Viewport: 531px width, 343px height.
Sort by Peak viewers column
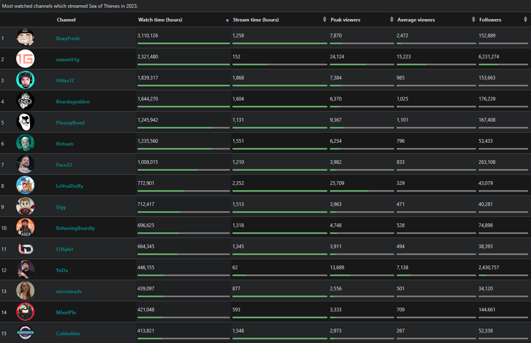tap(345, 20)
